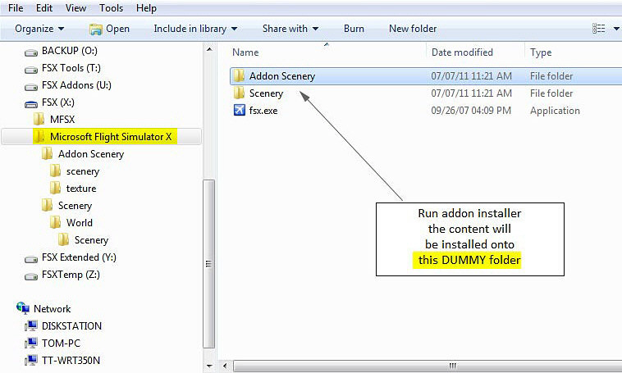
Task: Click the Network icon
Action: [x=23, y=308]
